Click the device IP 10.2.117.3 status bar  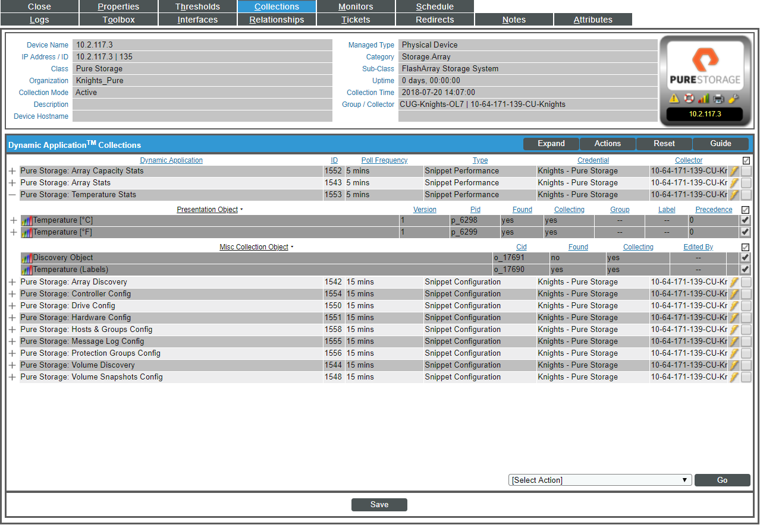click(705, 115)
